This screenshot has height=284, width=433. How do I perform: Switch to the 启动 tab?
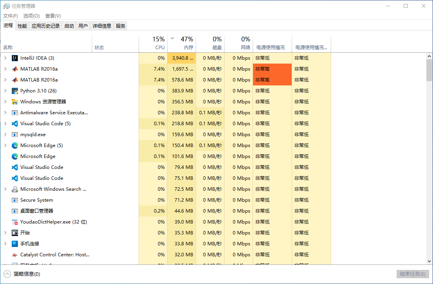pyautogui.click(x=69, y=26)
